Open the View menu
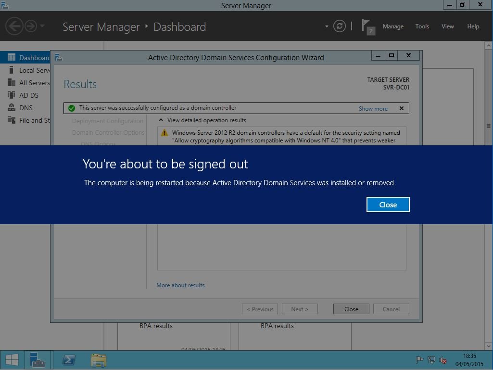493x370 pixels. [x=447, y=26]
